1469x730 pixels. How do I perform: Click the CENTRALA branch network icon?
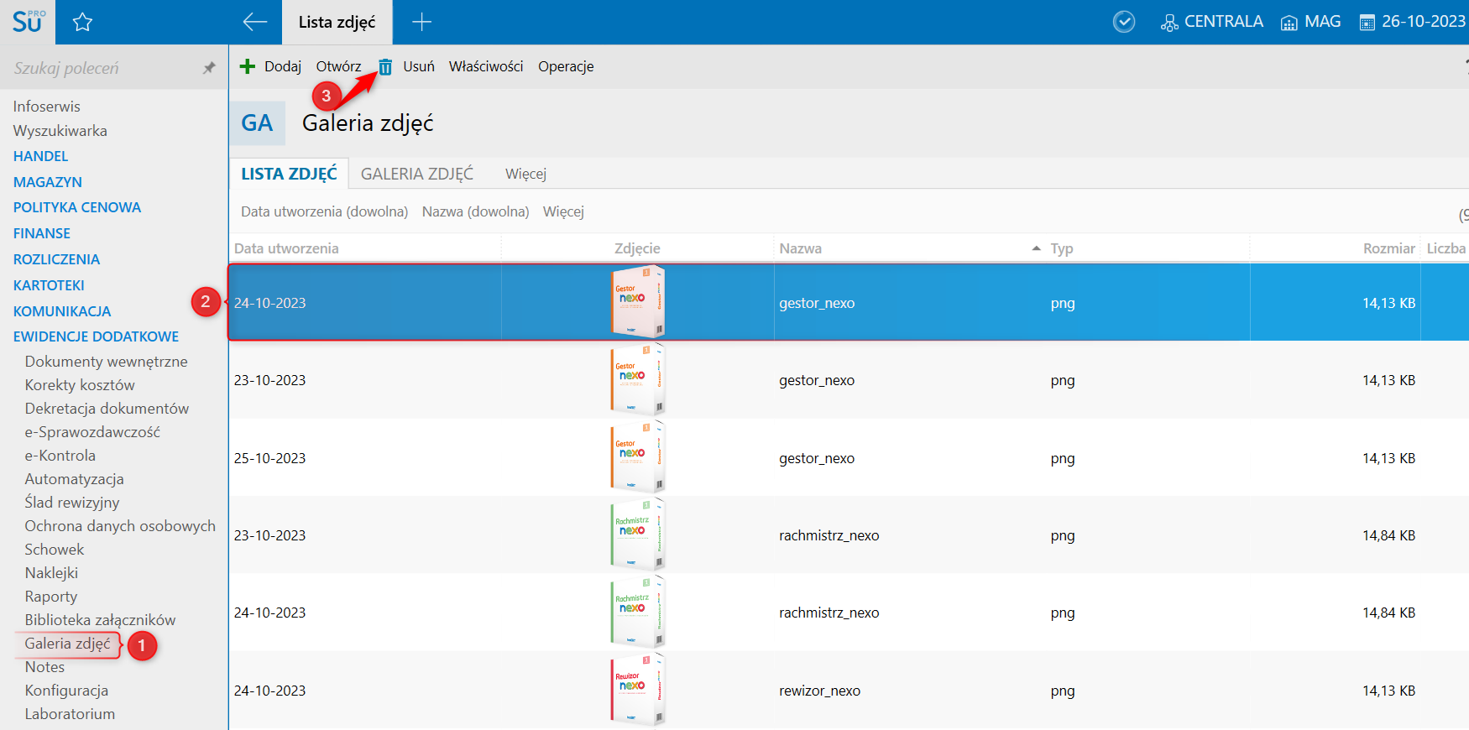click(x=1169, y=23)
